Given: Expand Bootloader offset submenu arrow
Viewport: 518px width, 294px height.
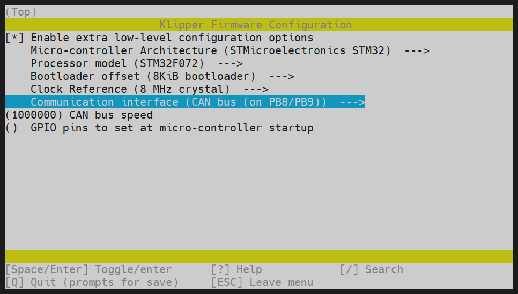Looking at the screenshot, I should pyautogui.click(x=282, y=77).
